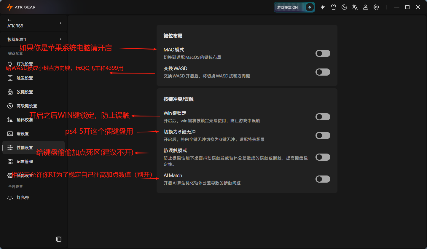Open the user account icon
The image size is (427, 249).
tap(366, 7)
